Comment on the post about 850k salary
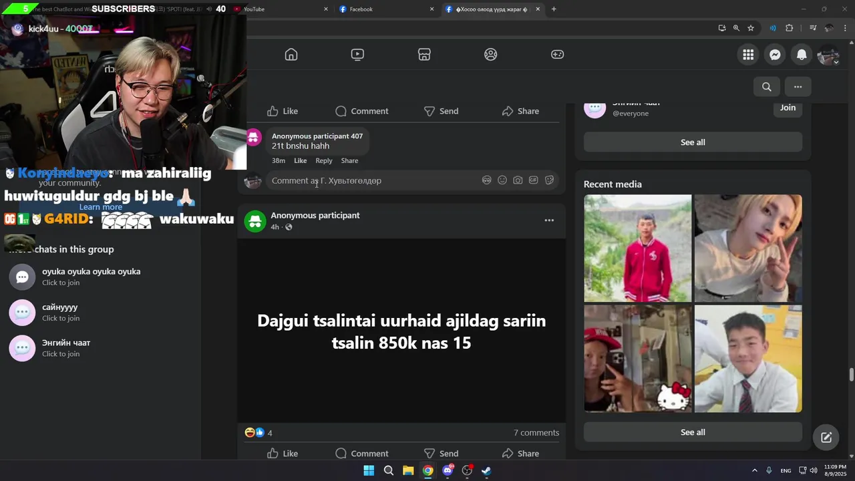 pos(361,454)
